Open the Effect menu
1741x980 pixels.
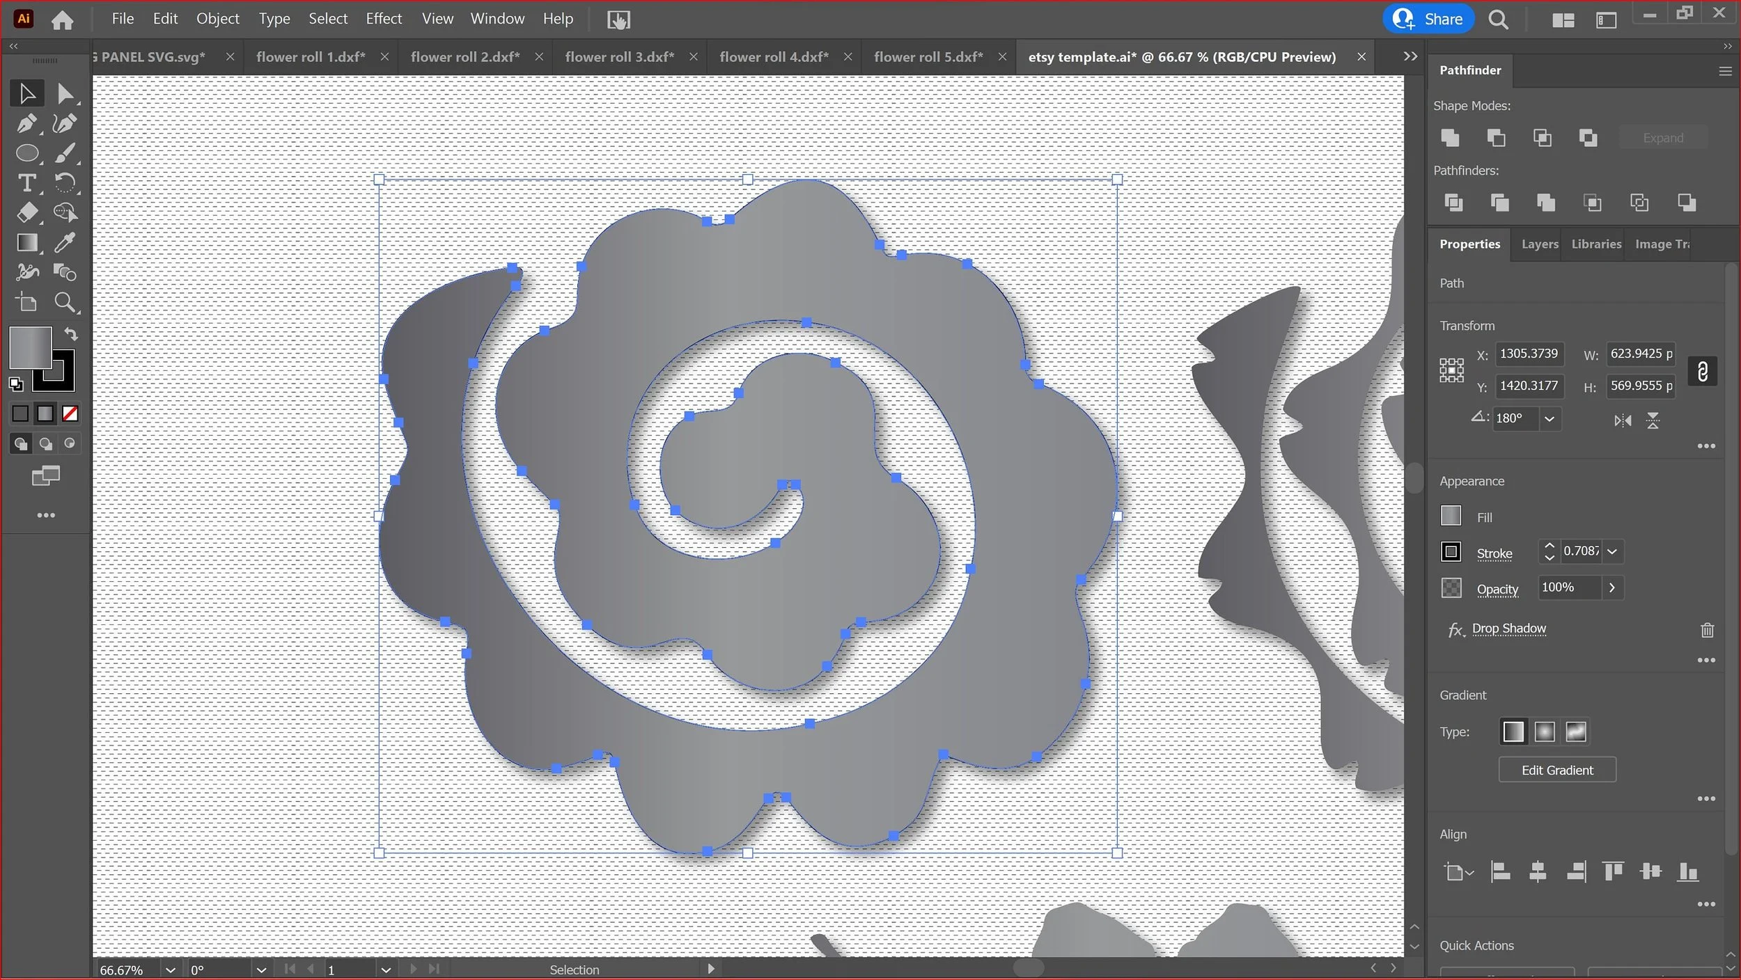pos(384,19)
